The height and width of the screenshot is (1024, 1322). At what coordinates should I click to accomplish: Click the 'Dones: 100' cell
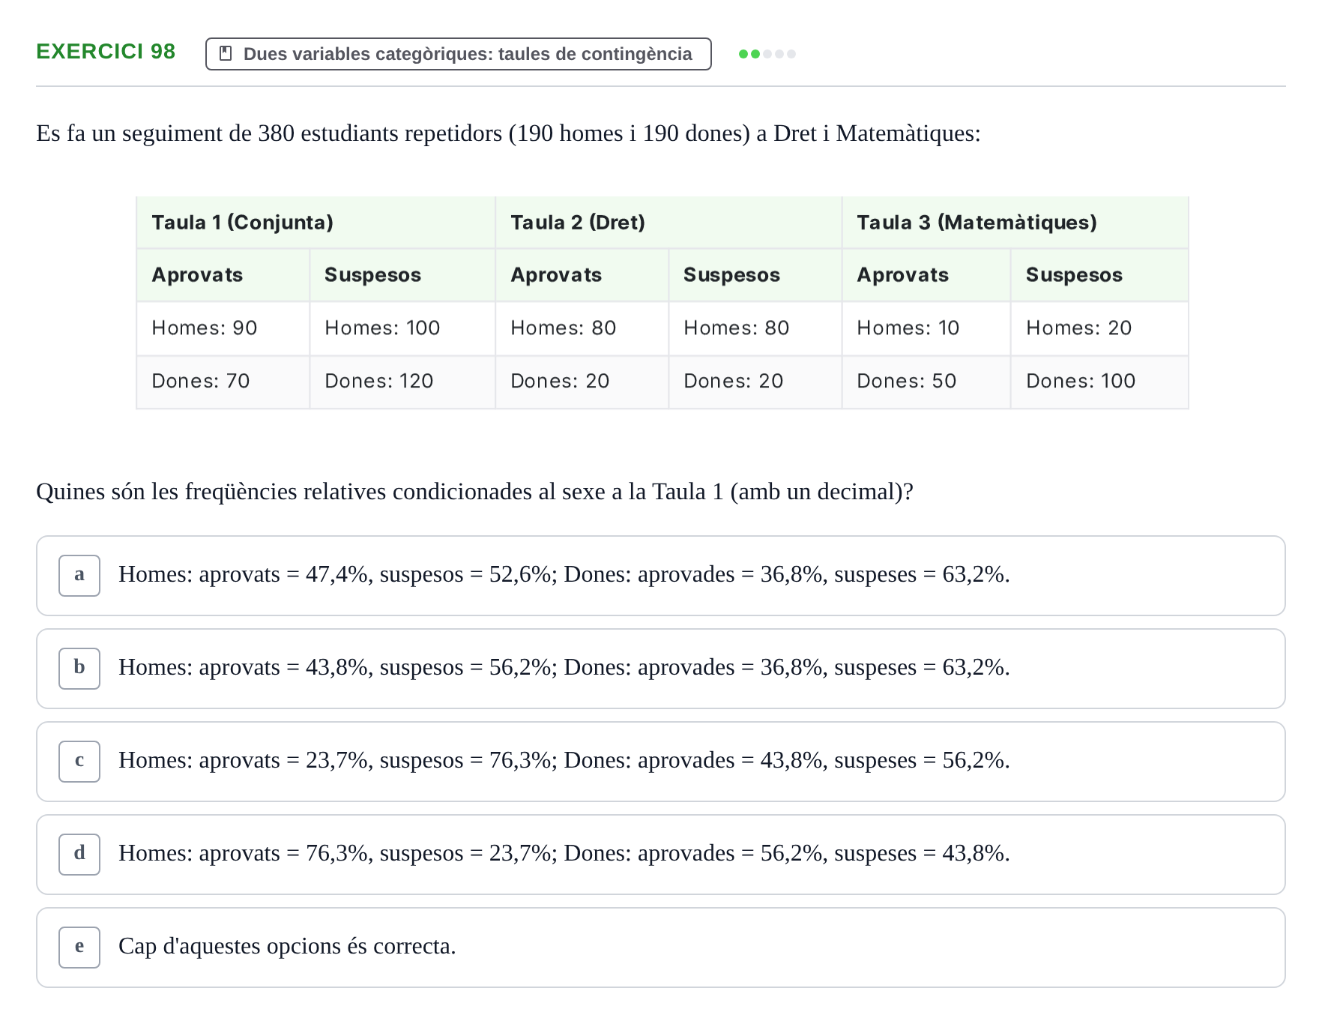coord(1099,382)
